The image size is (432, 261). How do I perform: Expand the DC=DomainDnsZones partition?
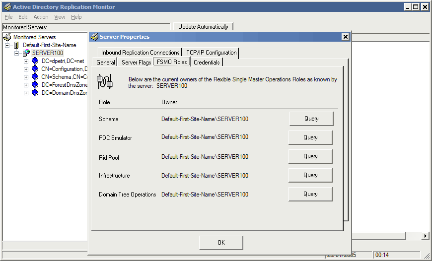coord(26,93)
